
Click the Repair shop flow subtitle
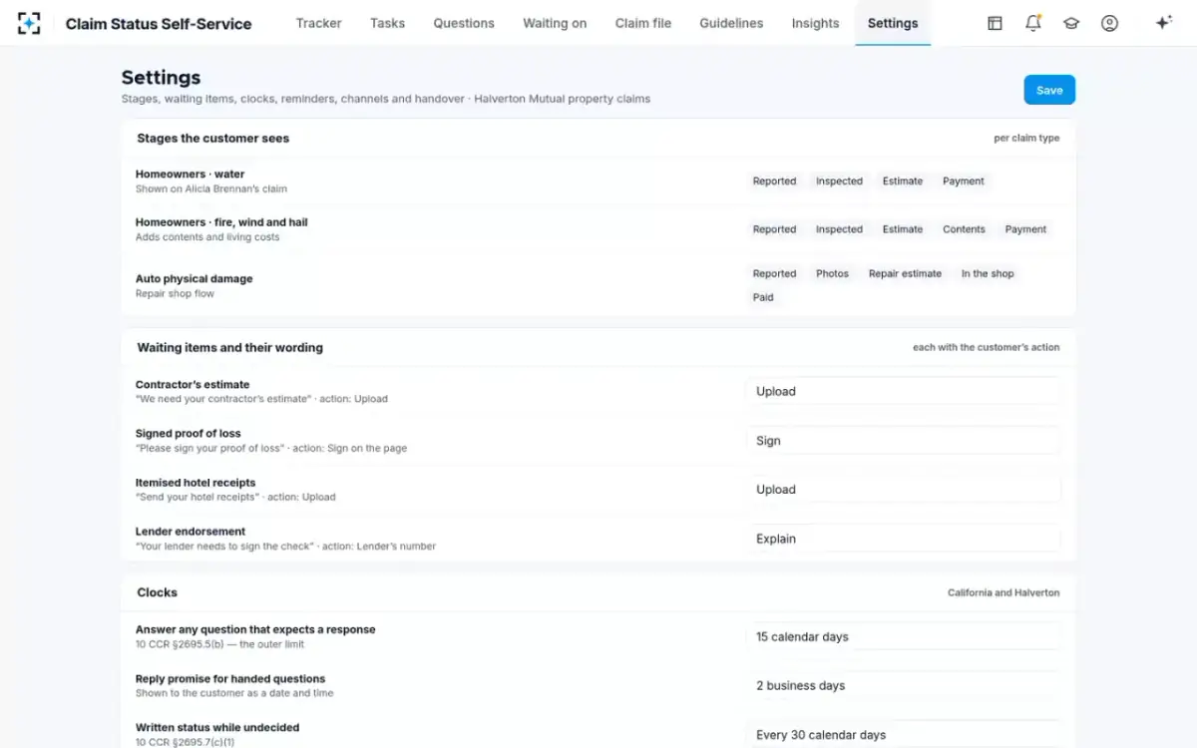[x=175, y=294]
